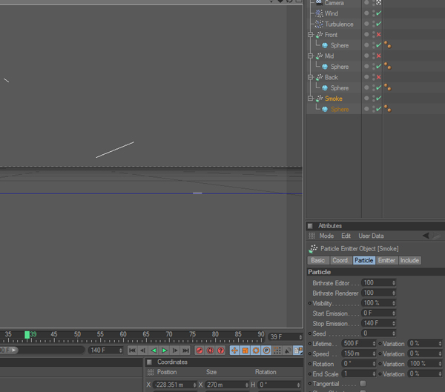445x392 pixels.
Task: Collapse the Front emitter tree node
Action: coord(311,35)
